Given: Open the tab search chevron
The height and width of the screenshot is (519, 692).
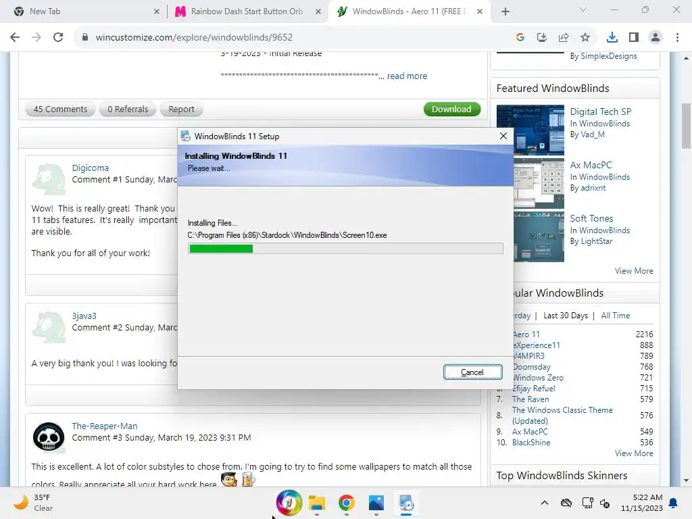Looking at the screenshot, I should tap(583, 9).
